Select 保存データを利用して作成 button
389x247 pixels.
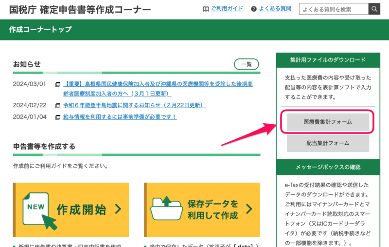click(202, 209)
